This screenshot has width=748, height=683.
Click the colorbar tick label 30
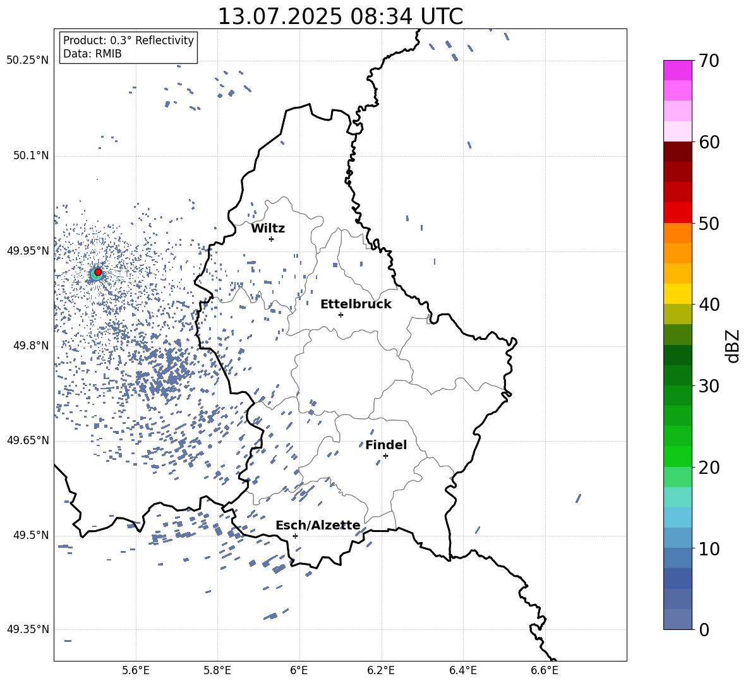[x=709, y=385]
